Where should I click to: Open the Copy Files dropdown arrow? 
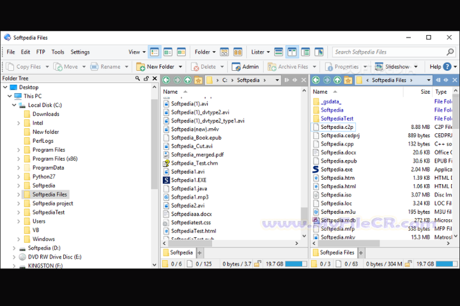tap(47, 67)
